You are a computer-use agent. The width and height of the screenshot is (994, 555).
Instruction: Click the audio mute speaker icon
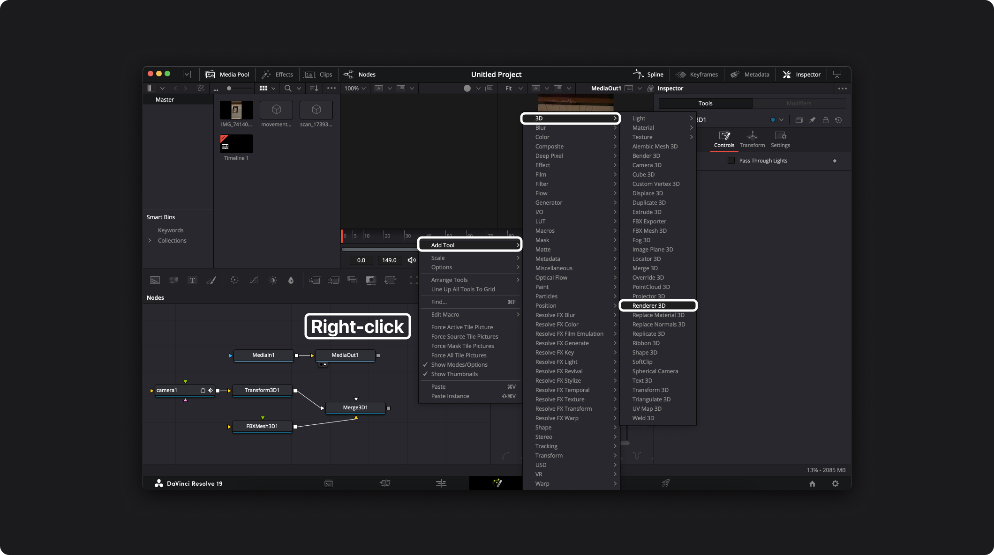click(x=411, y=260)
